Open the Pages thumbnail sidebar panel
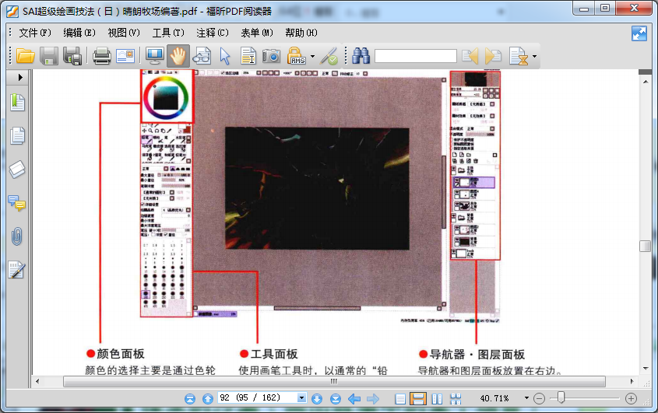The height and width of the screenshot is (413, 658). (x=17, y=136)
